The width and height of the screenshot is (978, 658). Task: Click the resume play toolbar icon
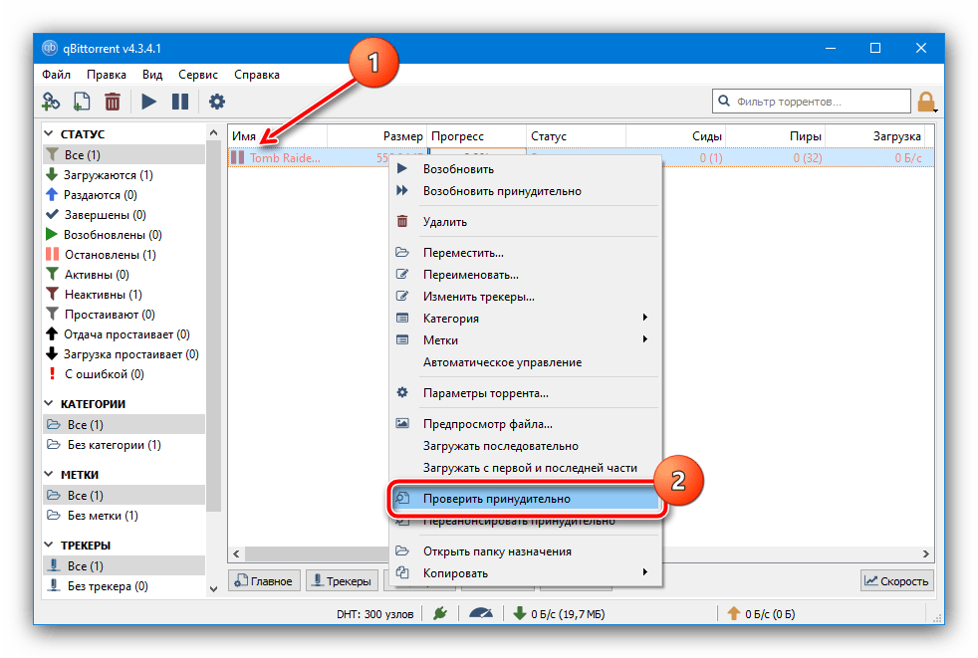coord(148,101)
